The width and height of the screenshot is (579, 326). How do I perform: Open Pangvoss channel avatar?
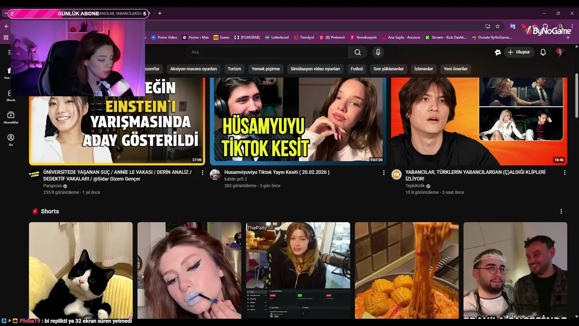click(x=34, y=175)
